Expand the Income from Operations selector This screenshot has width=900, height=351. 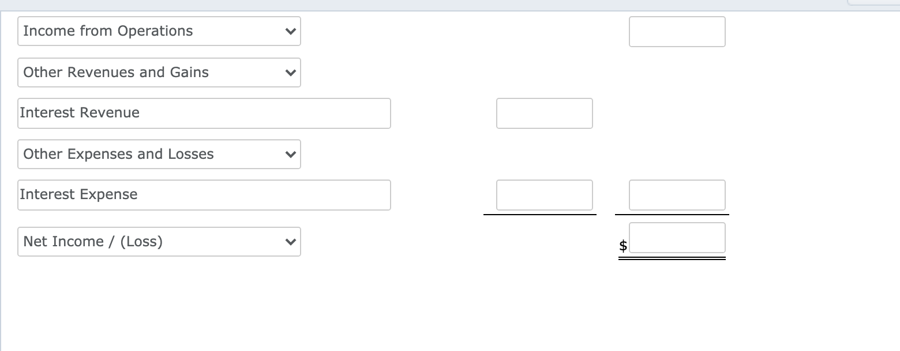(159, 31)
